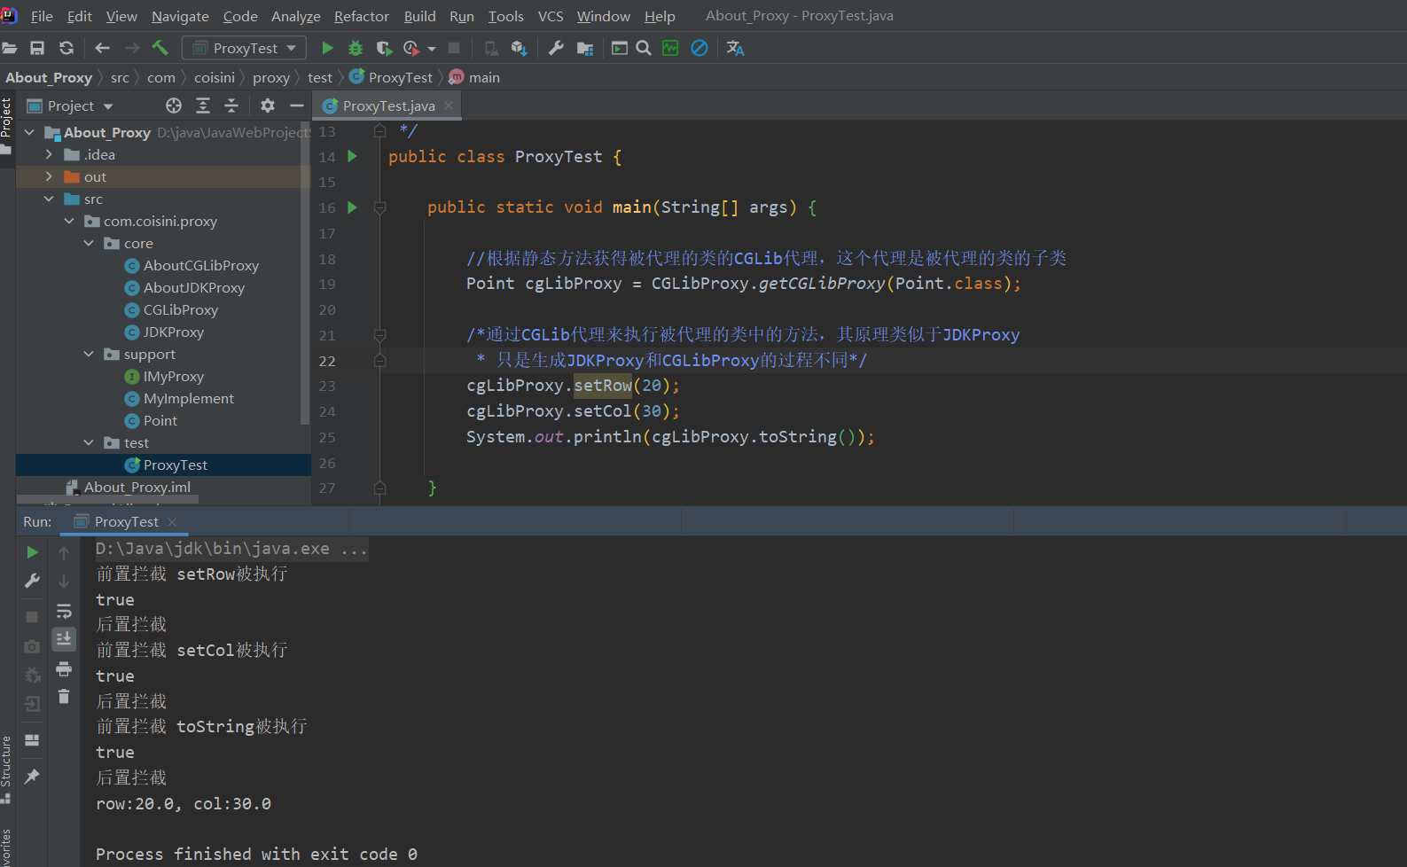Open the File menu
Screen dimensions: 1407x867
[42, 16]
